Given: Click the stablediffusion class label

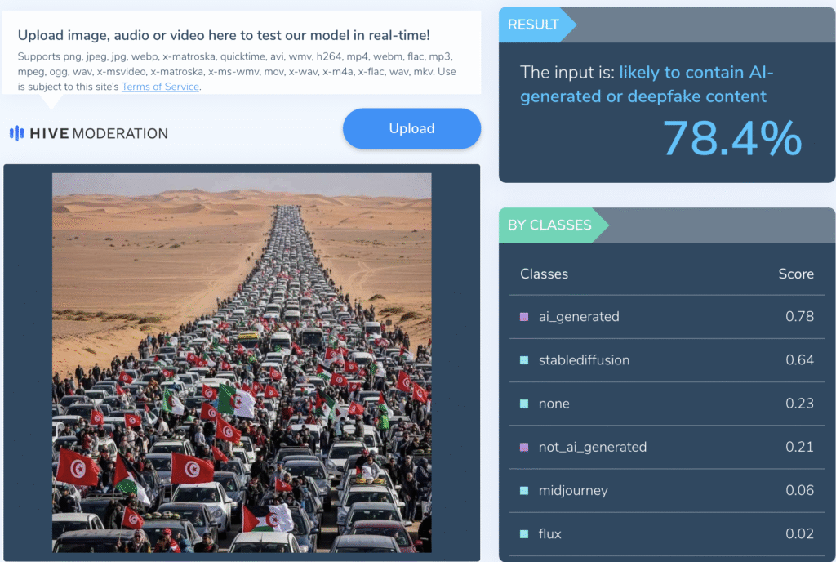Looking at the screenshot, I should (x=584, y=360).
